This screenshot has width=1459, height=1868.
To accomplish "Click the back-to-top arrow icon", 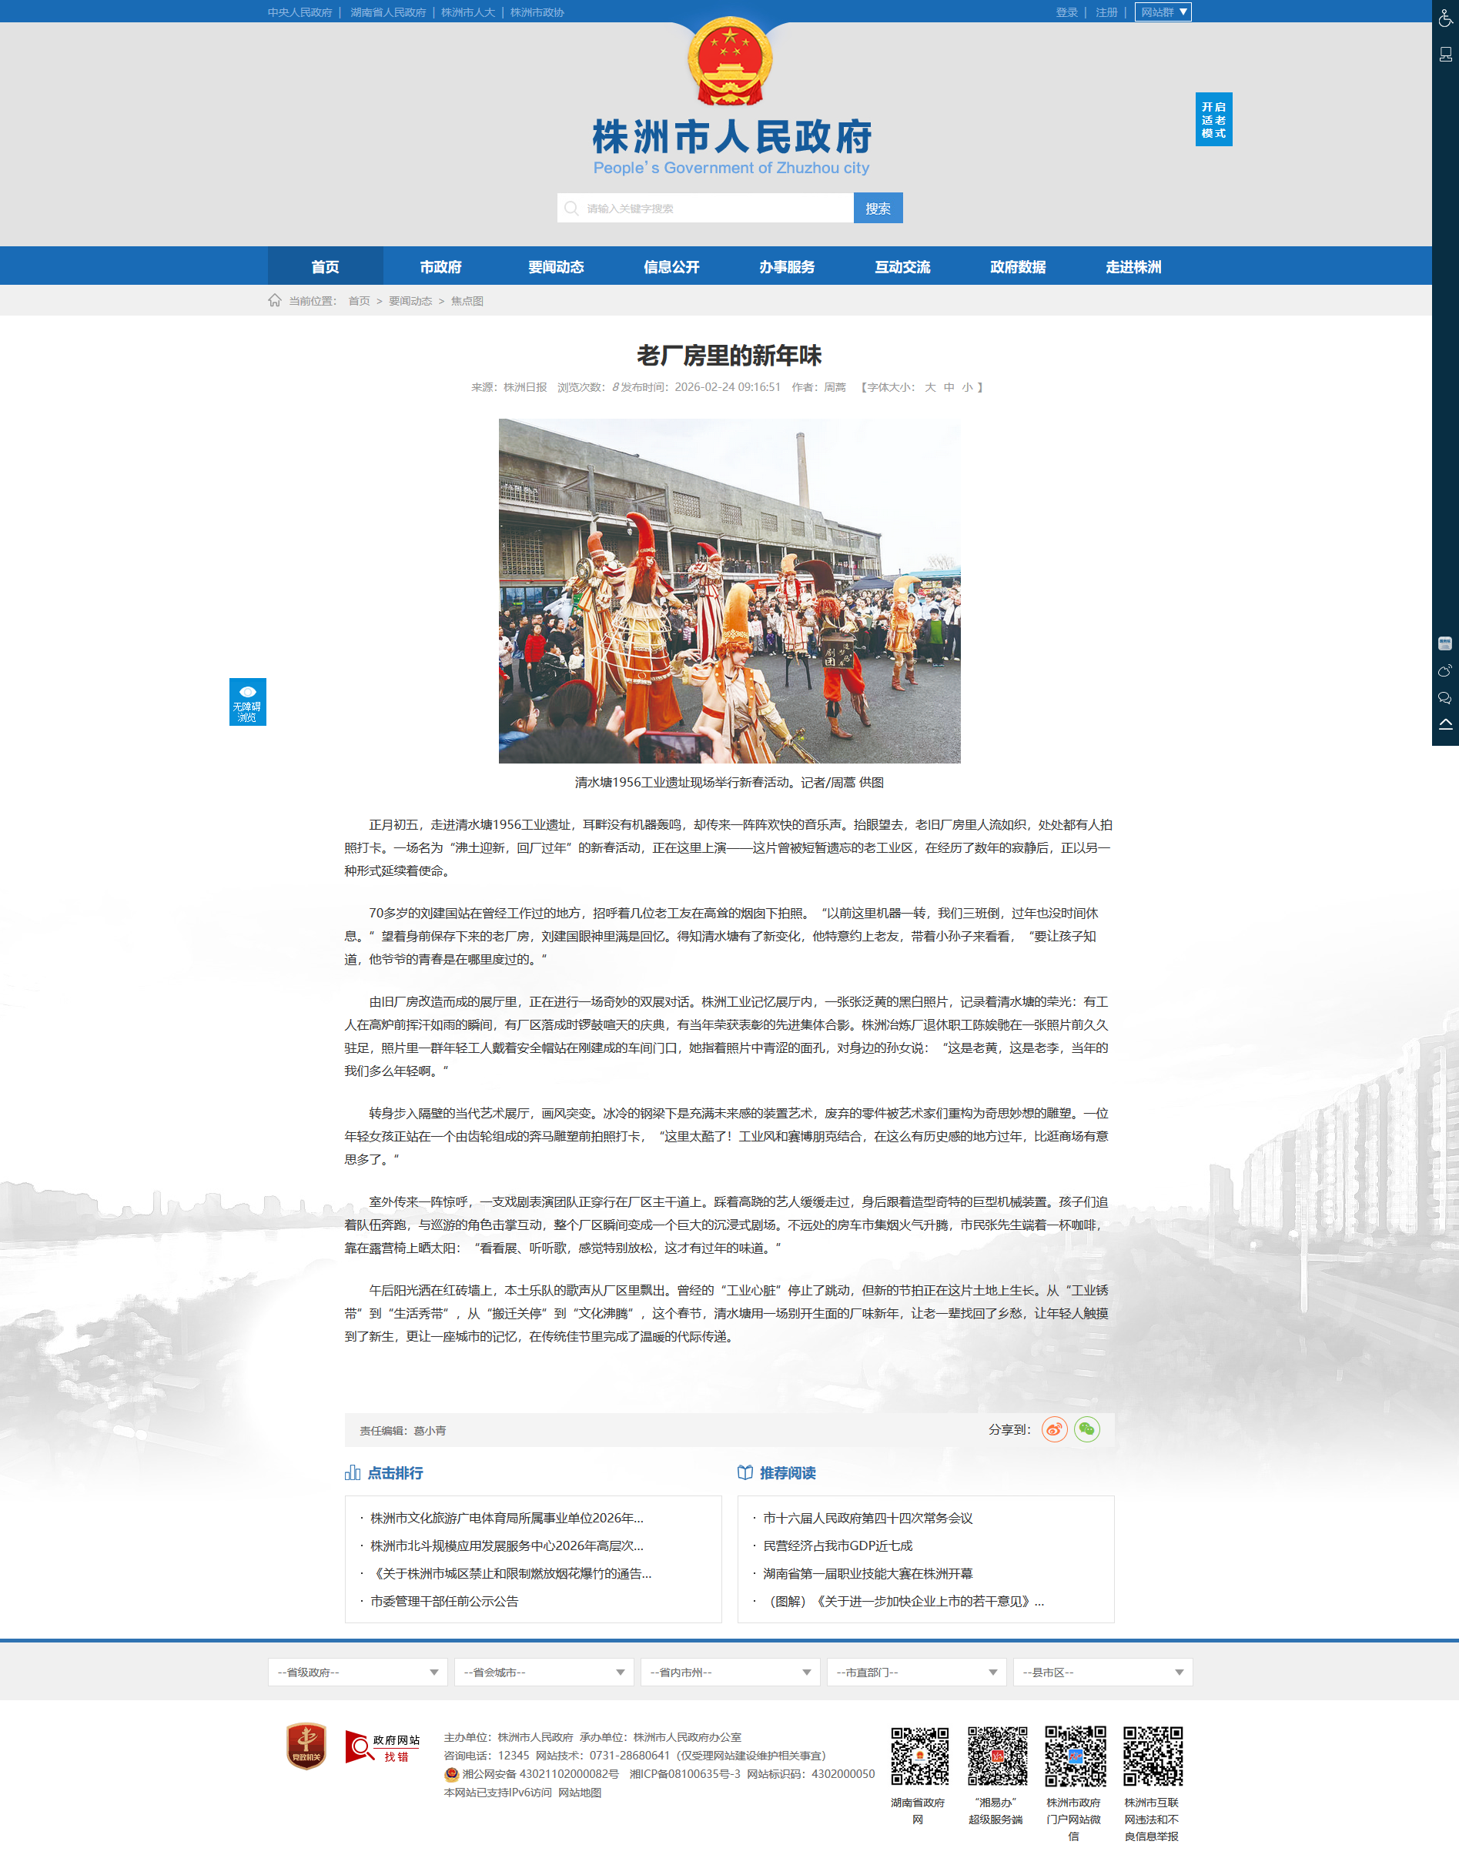I will pos(1445,724).
